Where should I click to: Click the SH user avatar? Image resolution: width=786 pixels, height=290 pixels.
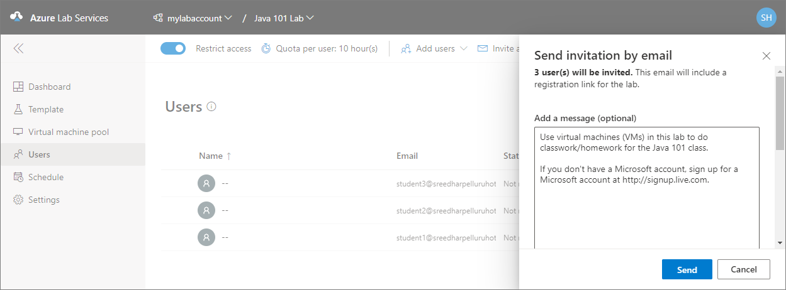(766, 18)
